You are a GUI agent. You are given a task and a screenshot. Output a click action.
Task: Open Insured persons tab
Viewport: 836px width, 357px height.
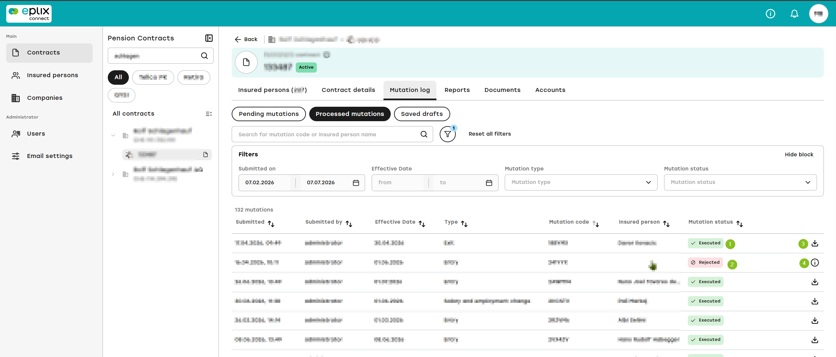(272, 90)
